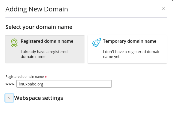173x126 pixels.
Task: Select the Temporary domain name option
Action: click(129, 41)
